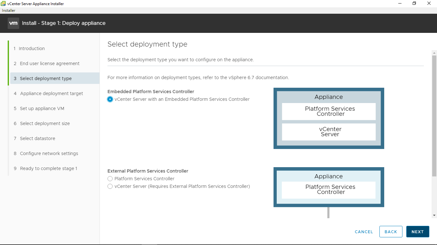Image resolution: width=437 pixels, height=245 pixels.
Task: Jump to Appliance deployment target step
Action: coord(52,93)
